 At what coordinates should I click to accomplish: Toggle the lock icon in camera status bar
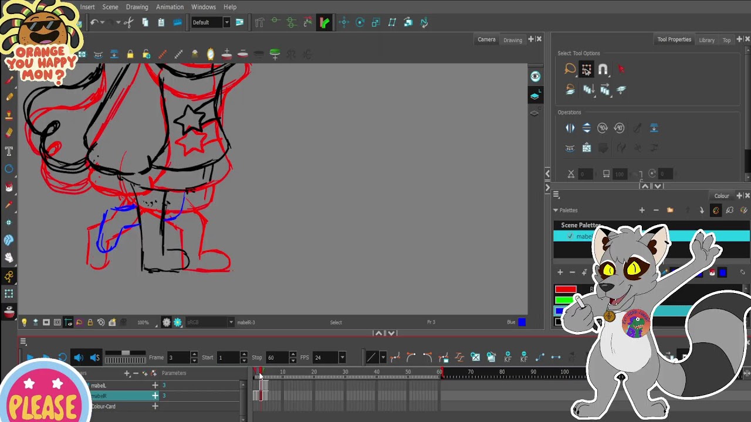point(90,322)
